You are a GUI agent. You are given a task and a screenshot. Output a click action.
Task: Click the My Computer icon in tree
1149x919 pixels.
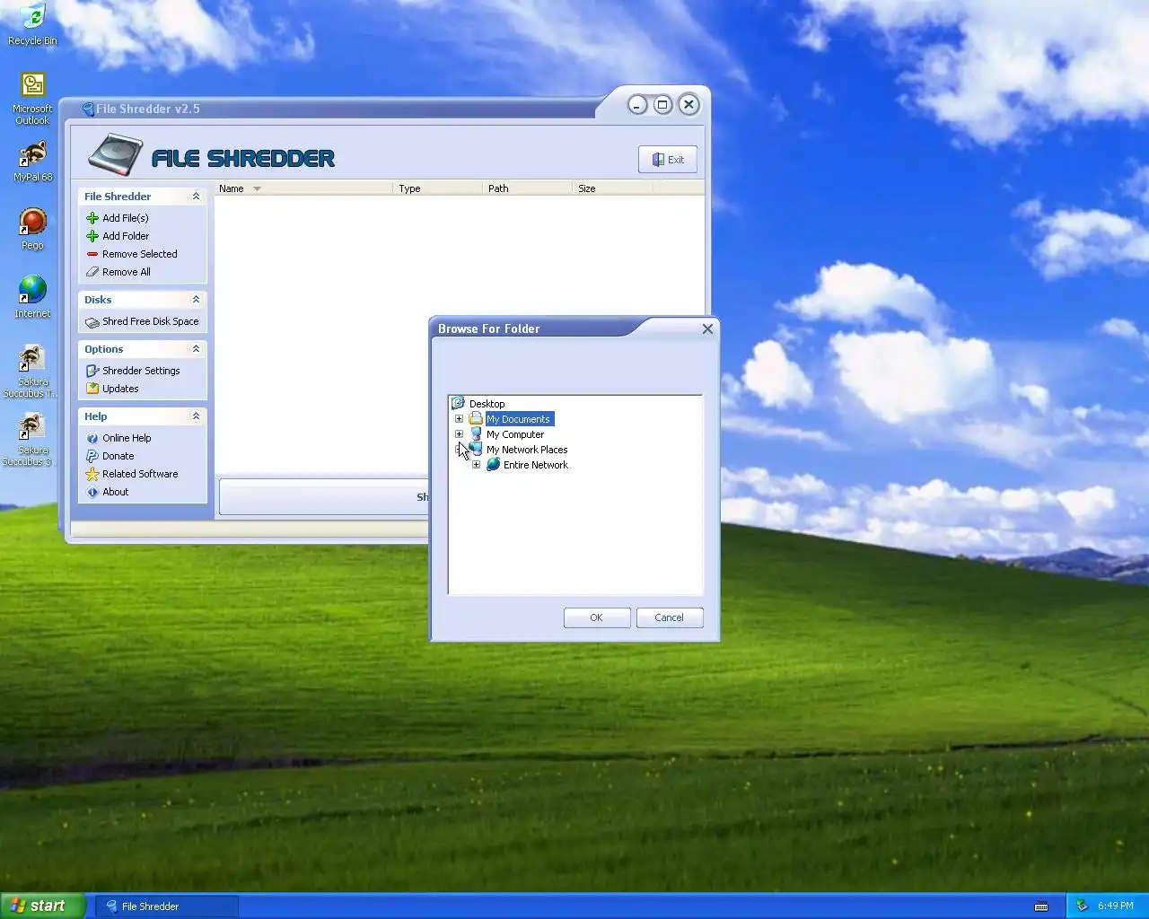tap(476, 434)
